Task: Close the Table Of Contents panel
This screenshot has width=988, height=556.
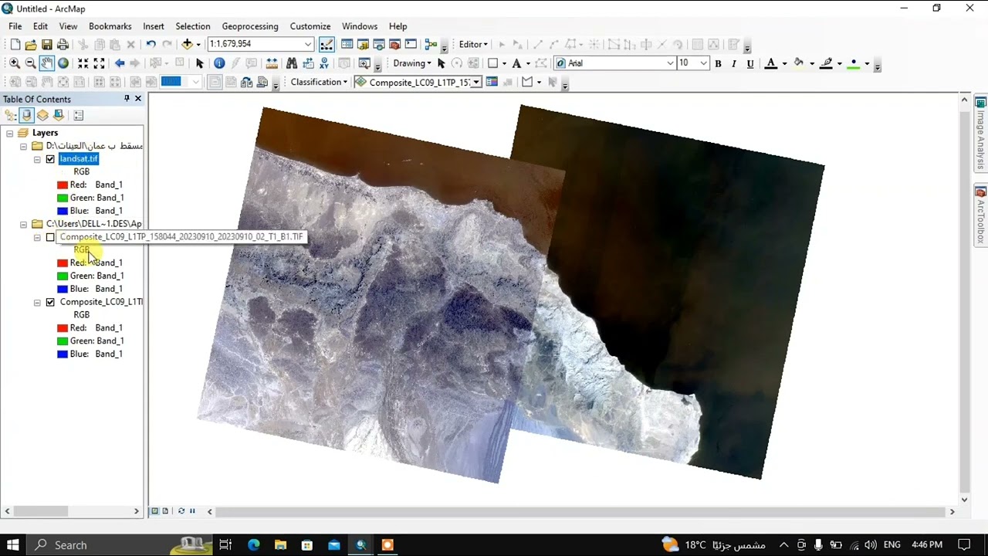Action: 138,99
